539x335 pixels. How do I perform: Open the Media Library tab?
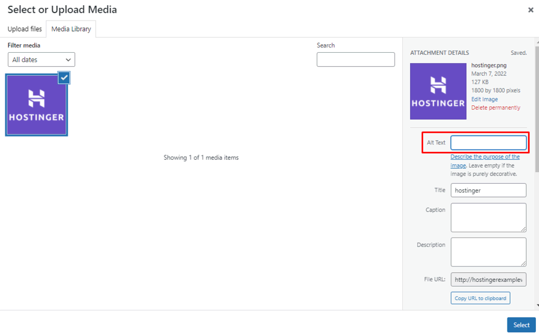71,29
